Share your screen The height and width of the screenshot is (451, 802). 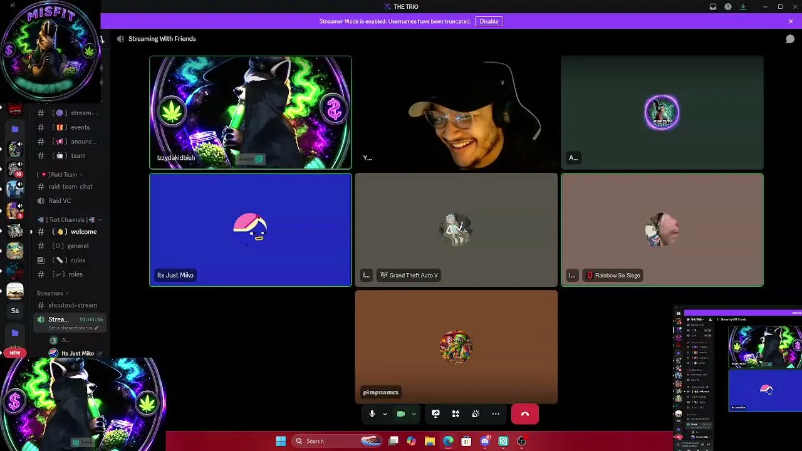435,414
